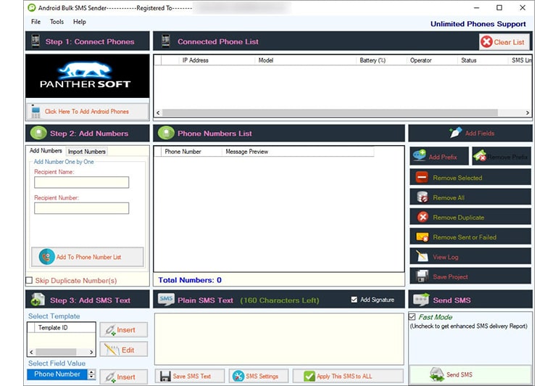Click the Battery (%) column header
The image size is (558, 386).
pos(381,60)
